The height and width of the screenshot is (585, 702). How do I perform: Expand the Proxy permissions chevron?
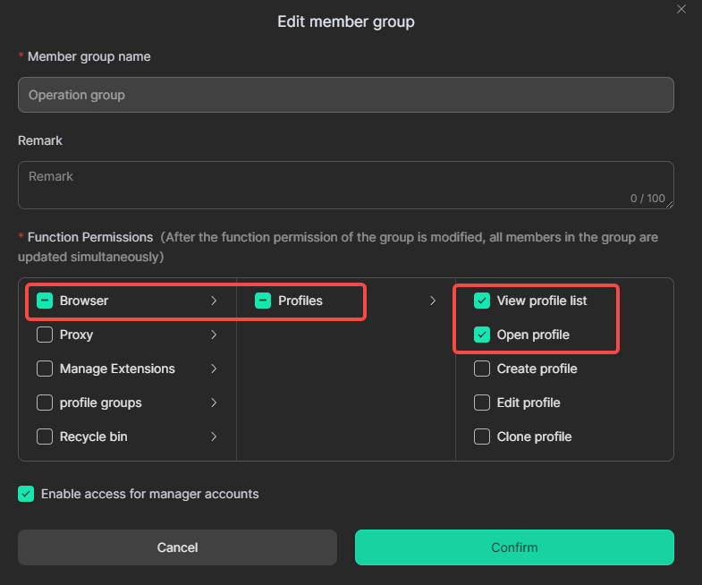(x=214, y=335)
